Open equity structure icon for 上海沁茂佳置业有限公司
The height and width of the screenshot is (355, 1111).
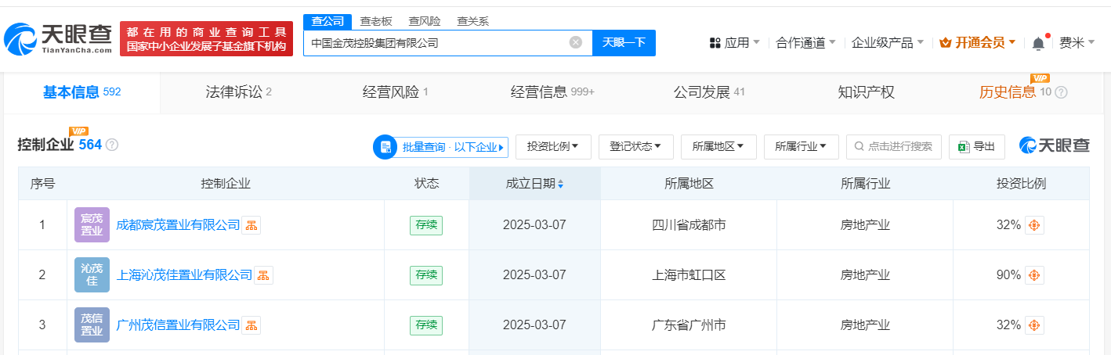(x=264, y=275)
